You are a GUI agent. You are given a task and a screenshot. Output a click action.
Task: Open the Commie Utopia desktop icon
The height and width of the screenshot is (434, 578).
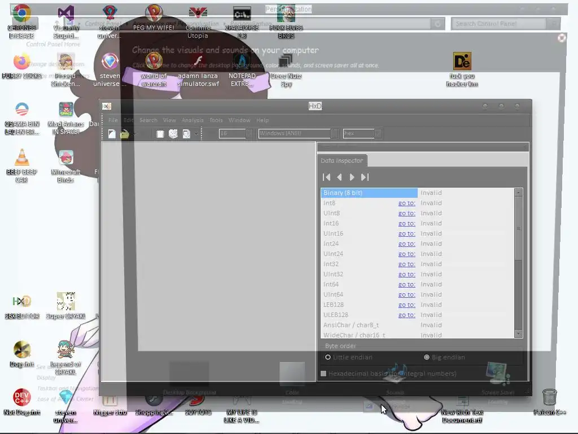click(x=198, y=21)
